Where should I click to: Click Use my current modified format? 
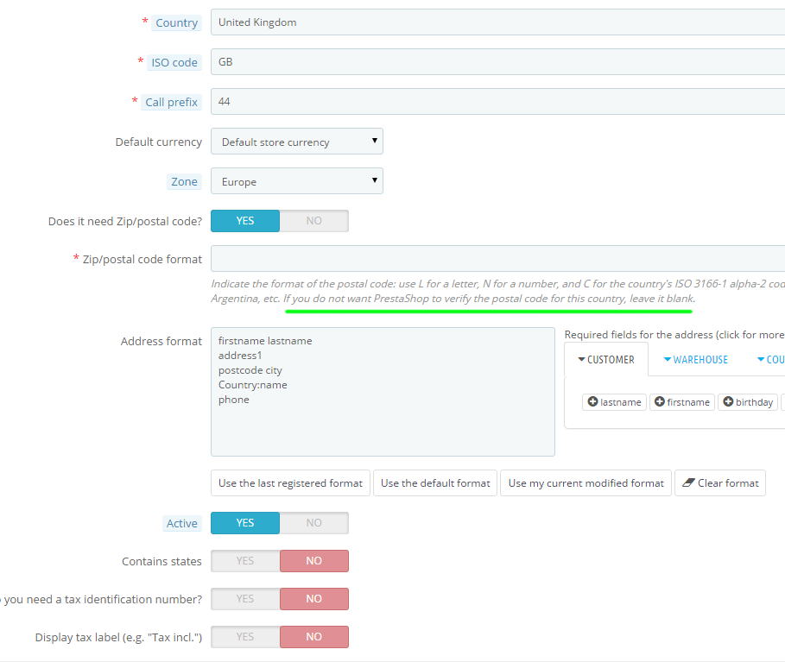(x=586, y=482)
